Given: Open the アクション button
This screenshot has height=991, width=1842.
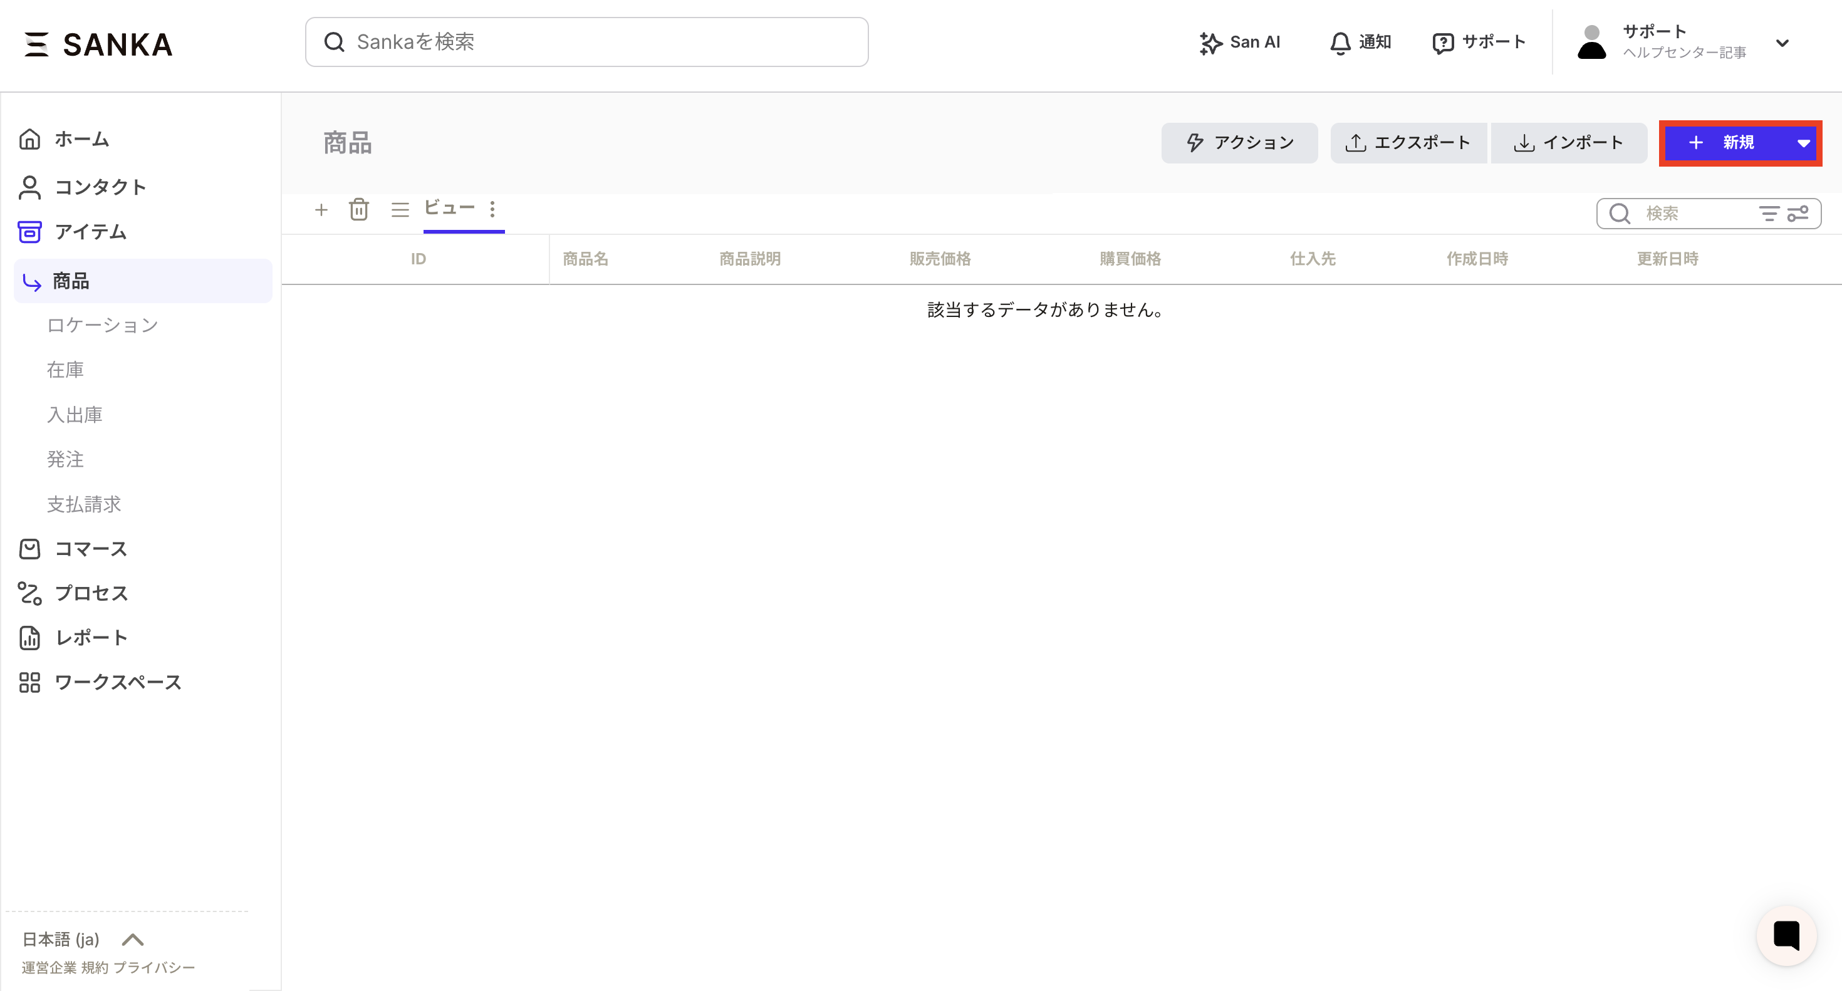Looking at the screenshot, I should coord(1239,143).
